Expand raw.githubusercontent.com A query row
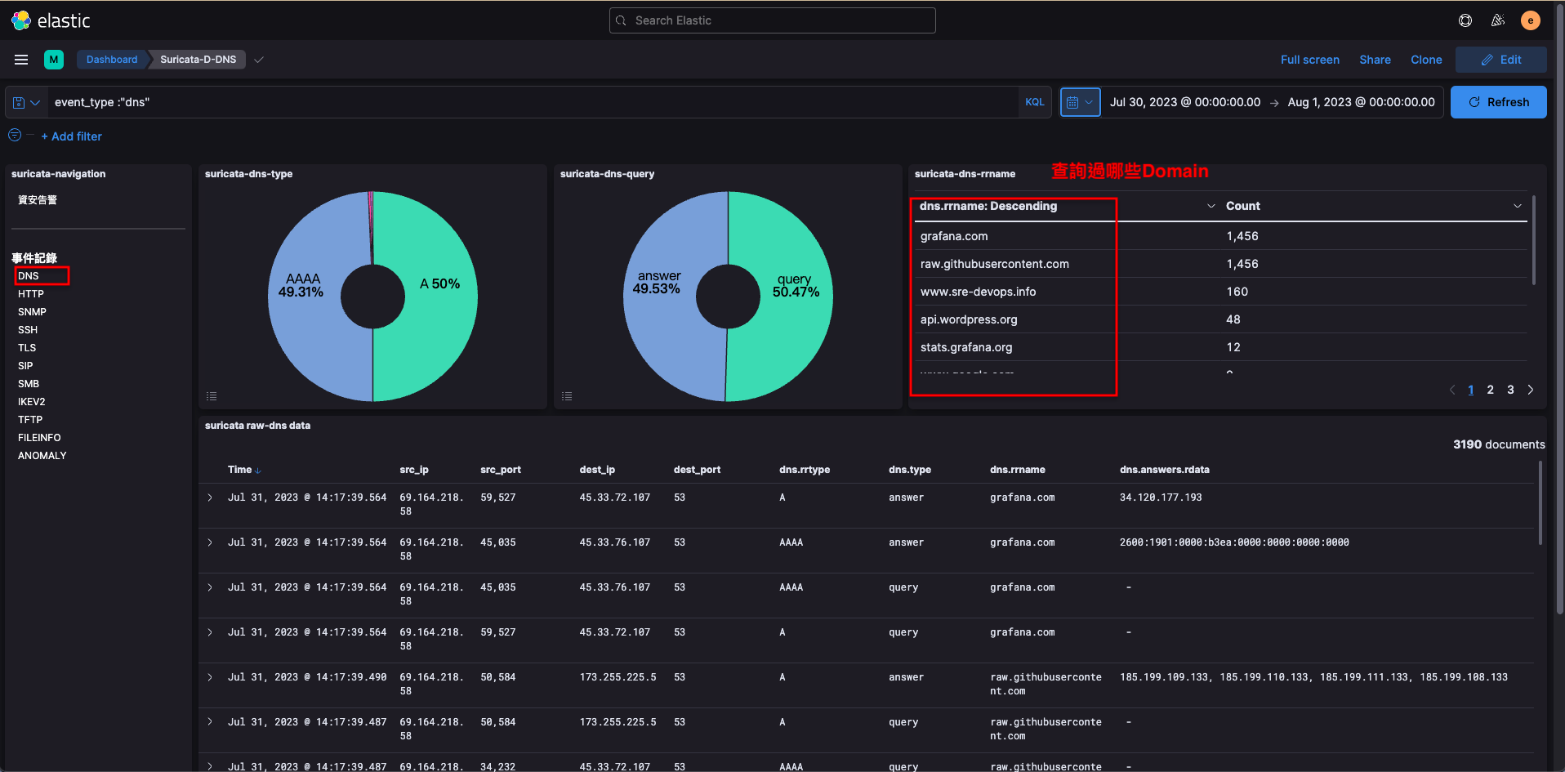The height and width of the screenshot is (772, 1565). coord(210,722)
